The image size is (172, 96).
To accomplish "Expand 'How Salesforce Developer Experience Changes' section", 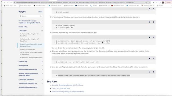I will [42, 21].
